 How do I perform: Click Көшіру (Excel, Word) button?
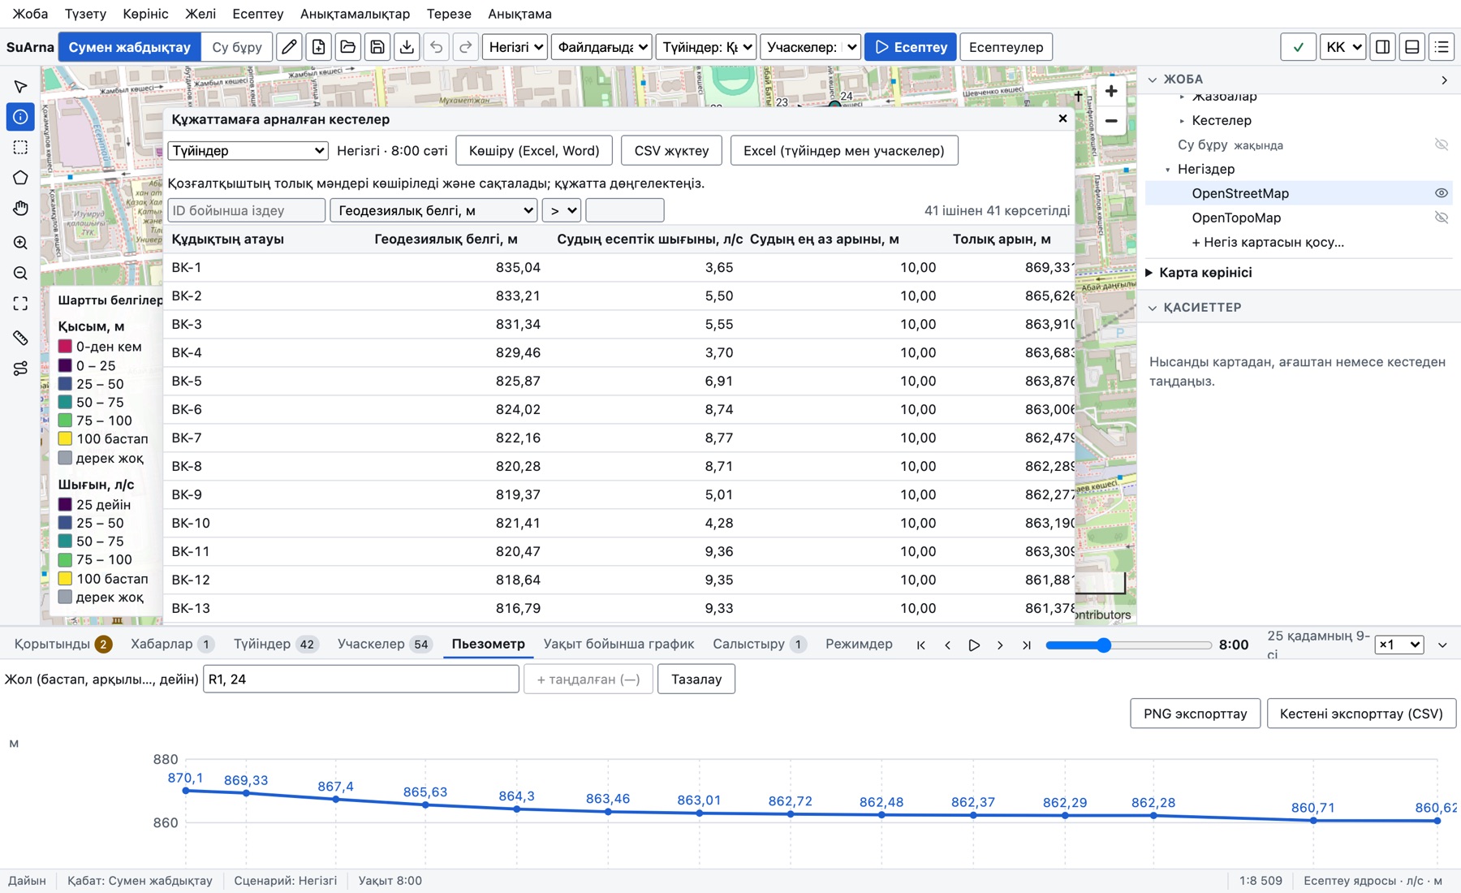[x=534, y=150]
